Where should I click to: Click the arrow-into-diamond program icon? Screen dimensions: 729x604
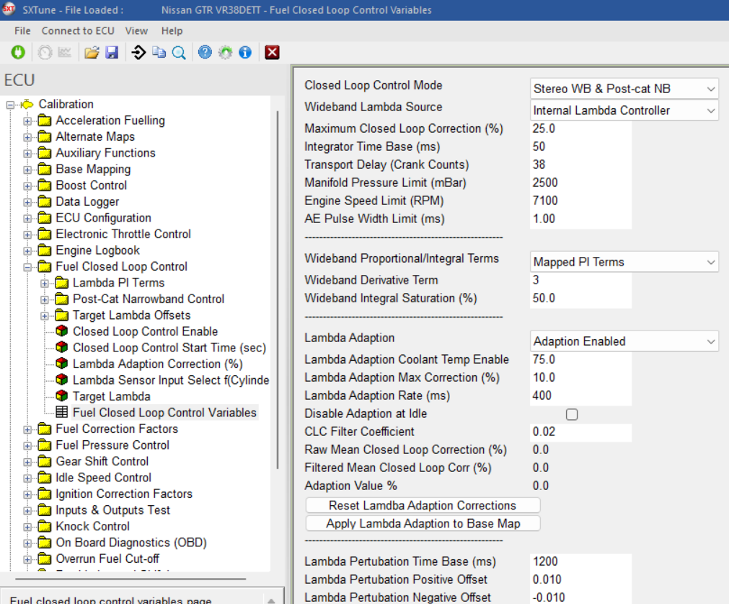coord(138,52)
